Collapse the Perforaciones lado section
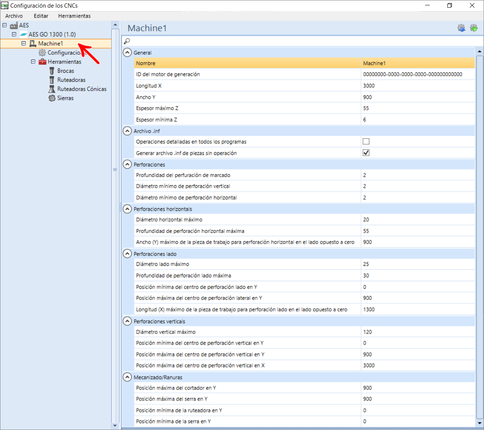The height and width of the screenshot is (430, 484). tap(127, 254)
